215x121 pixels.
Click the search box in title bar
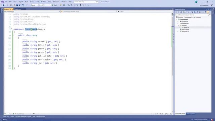(86, 2)
